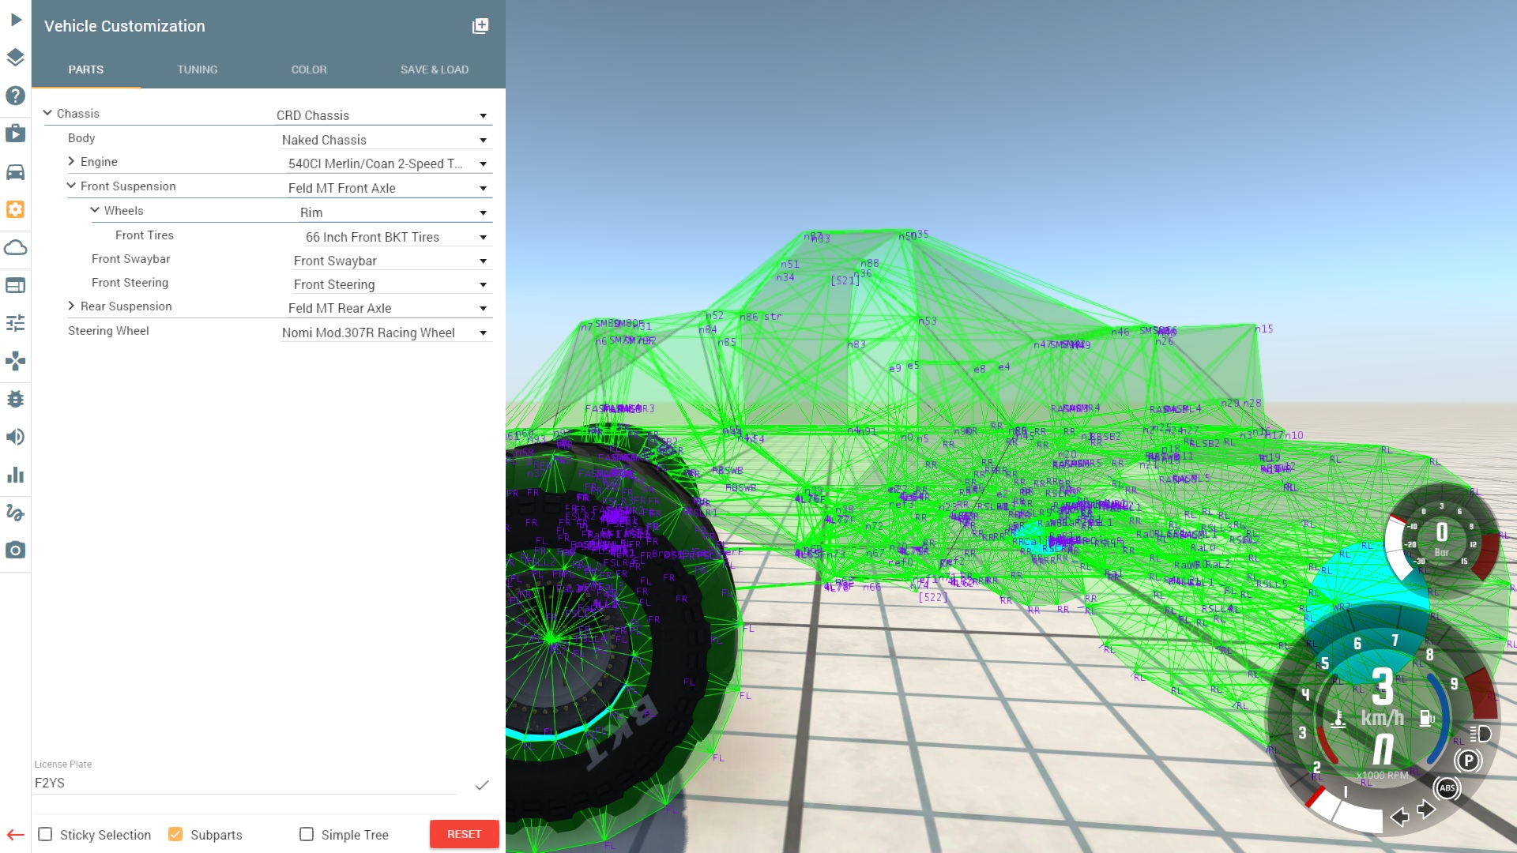Open the Naked Chassis body dropdown
Image resolution: width=1517 pixels, height=853 pixels.
tap(386, 140)
